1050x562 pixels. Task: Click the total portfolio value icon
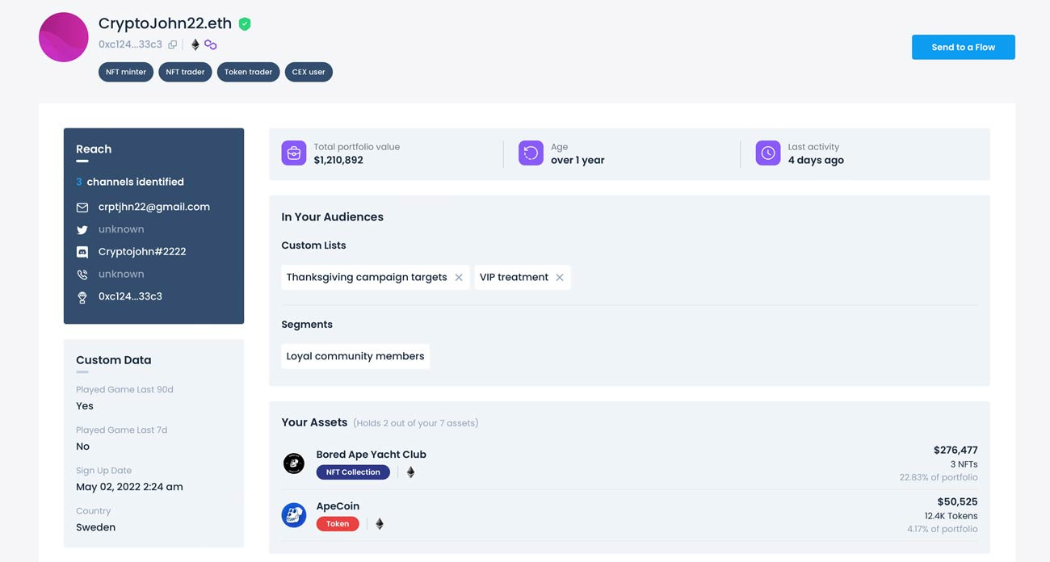(x=294, y=153)
